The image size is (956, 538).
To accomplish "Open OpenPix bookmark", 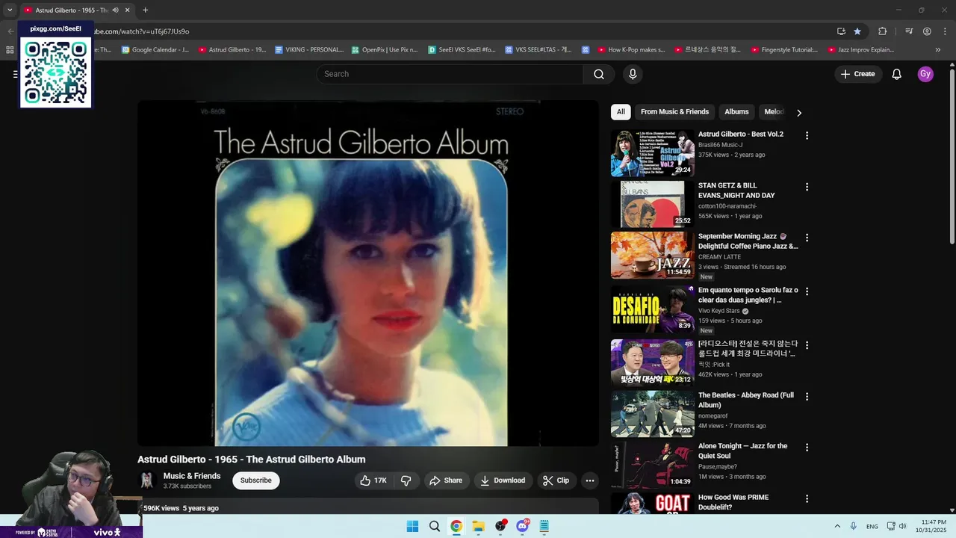I will click(383, 50).
